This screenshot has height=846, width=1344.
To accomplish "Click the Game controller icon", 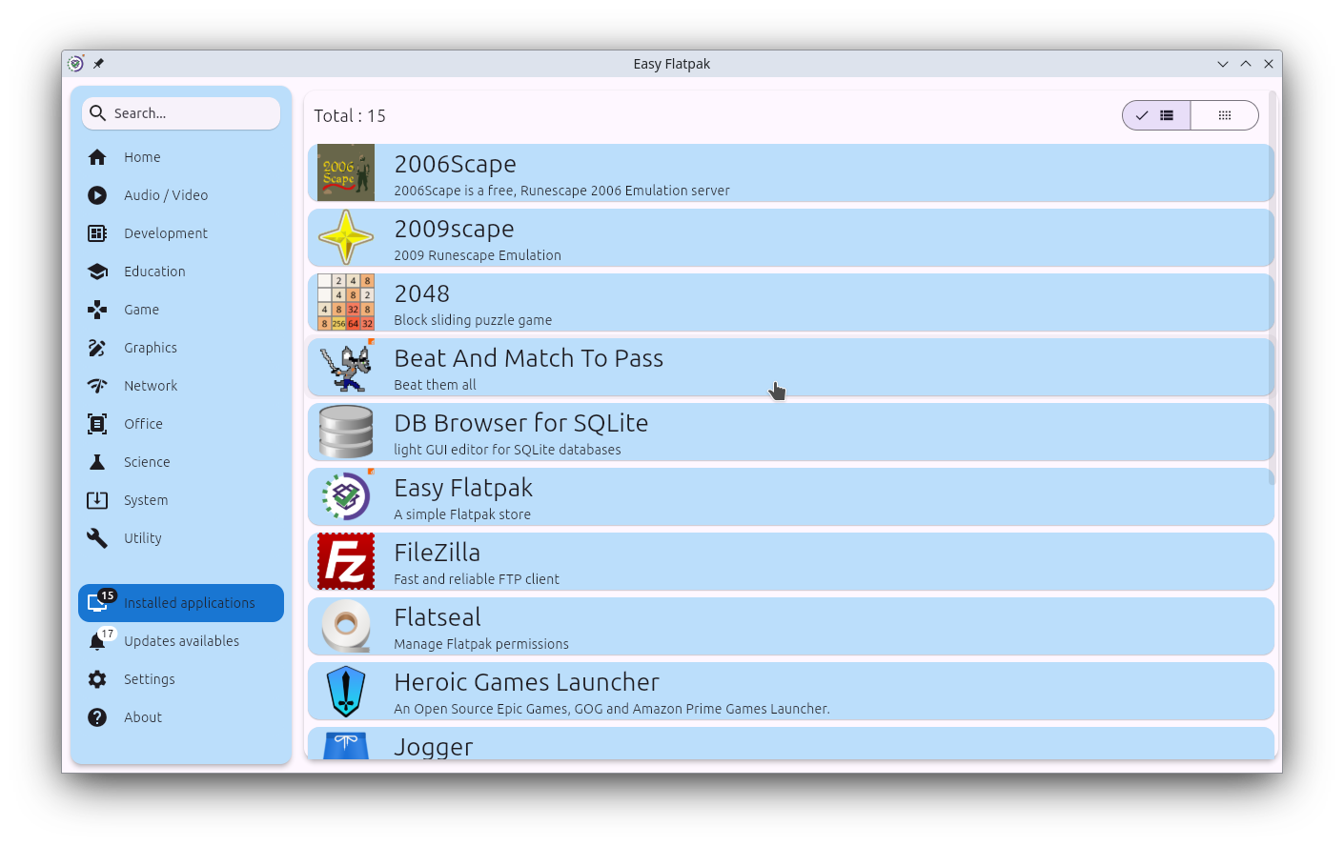I will pyautogui.click(x=97, y=310).
